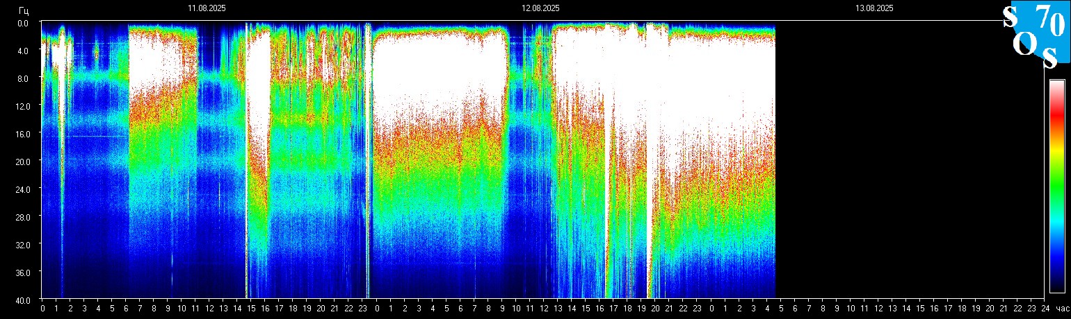Select the 13.08.2025 date label
The image size is (1071, 319).
coord(874,8)
